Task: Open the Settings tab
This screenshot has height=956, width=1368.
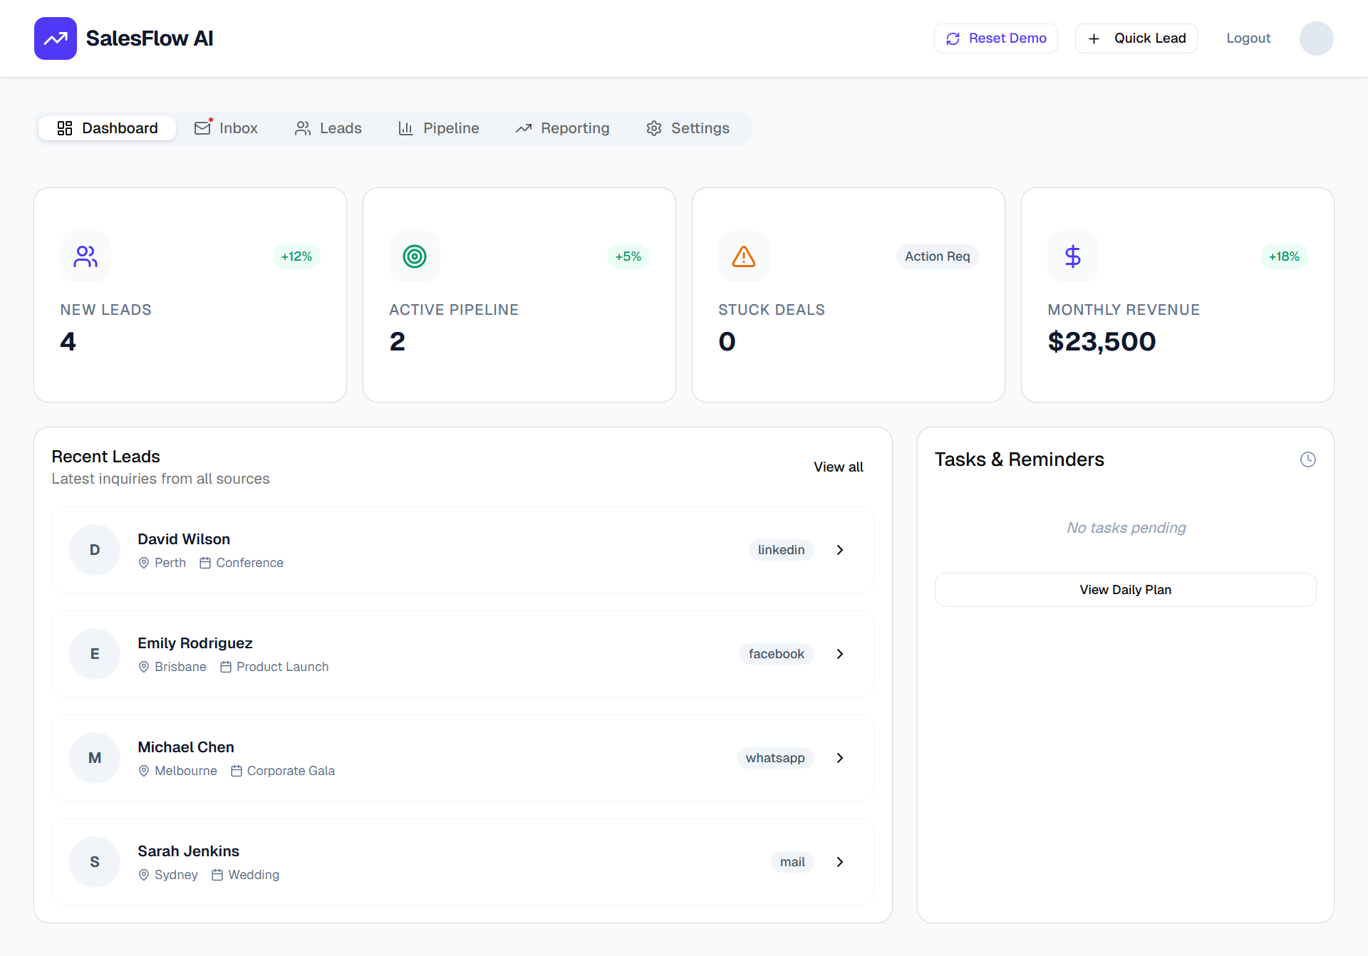Action: (688, 128)
